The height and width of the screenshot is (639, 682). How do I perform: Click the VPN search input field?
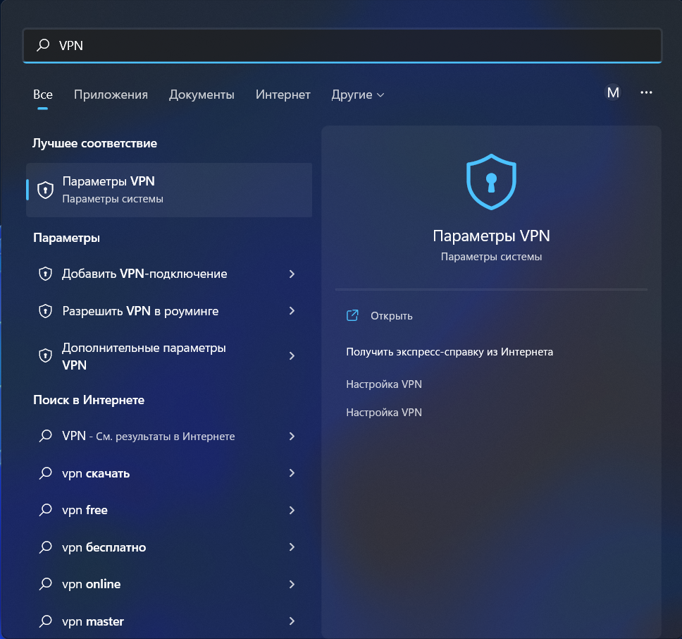342,46
